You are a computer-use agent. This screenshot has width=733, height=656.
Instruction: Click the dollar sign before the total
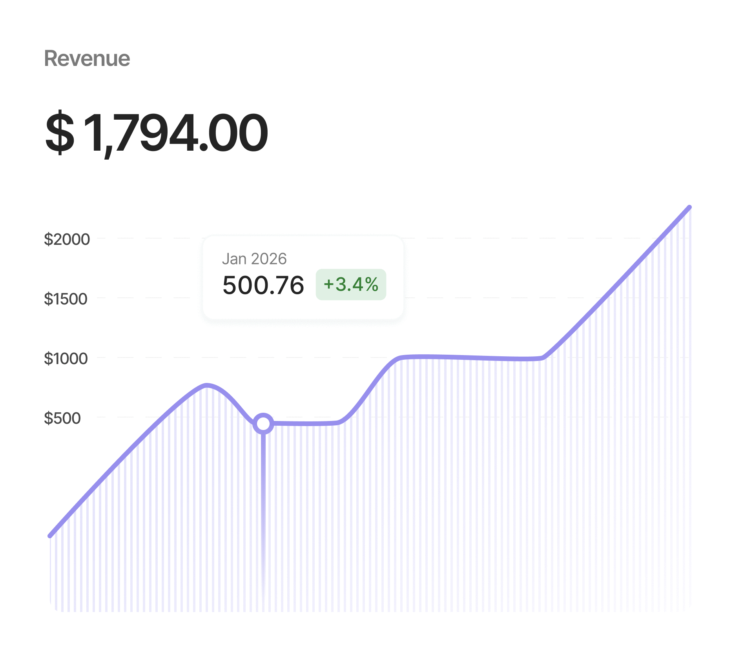60,133
